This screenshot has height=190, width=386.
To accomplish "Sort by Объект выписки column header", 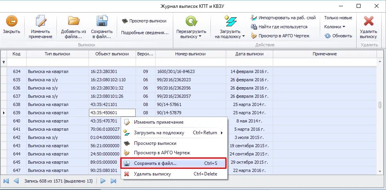I will coord(112,54).
